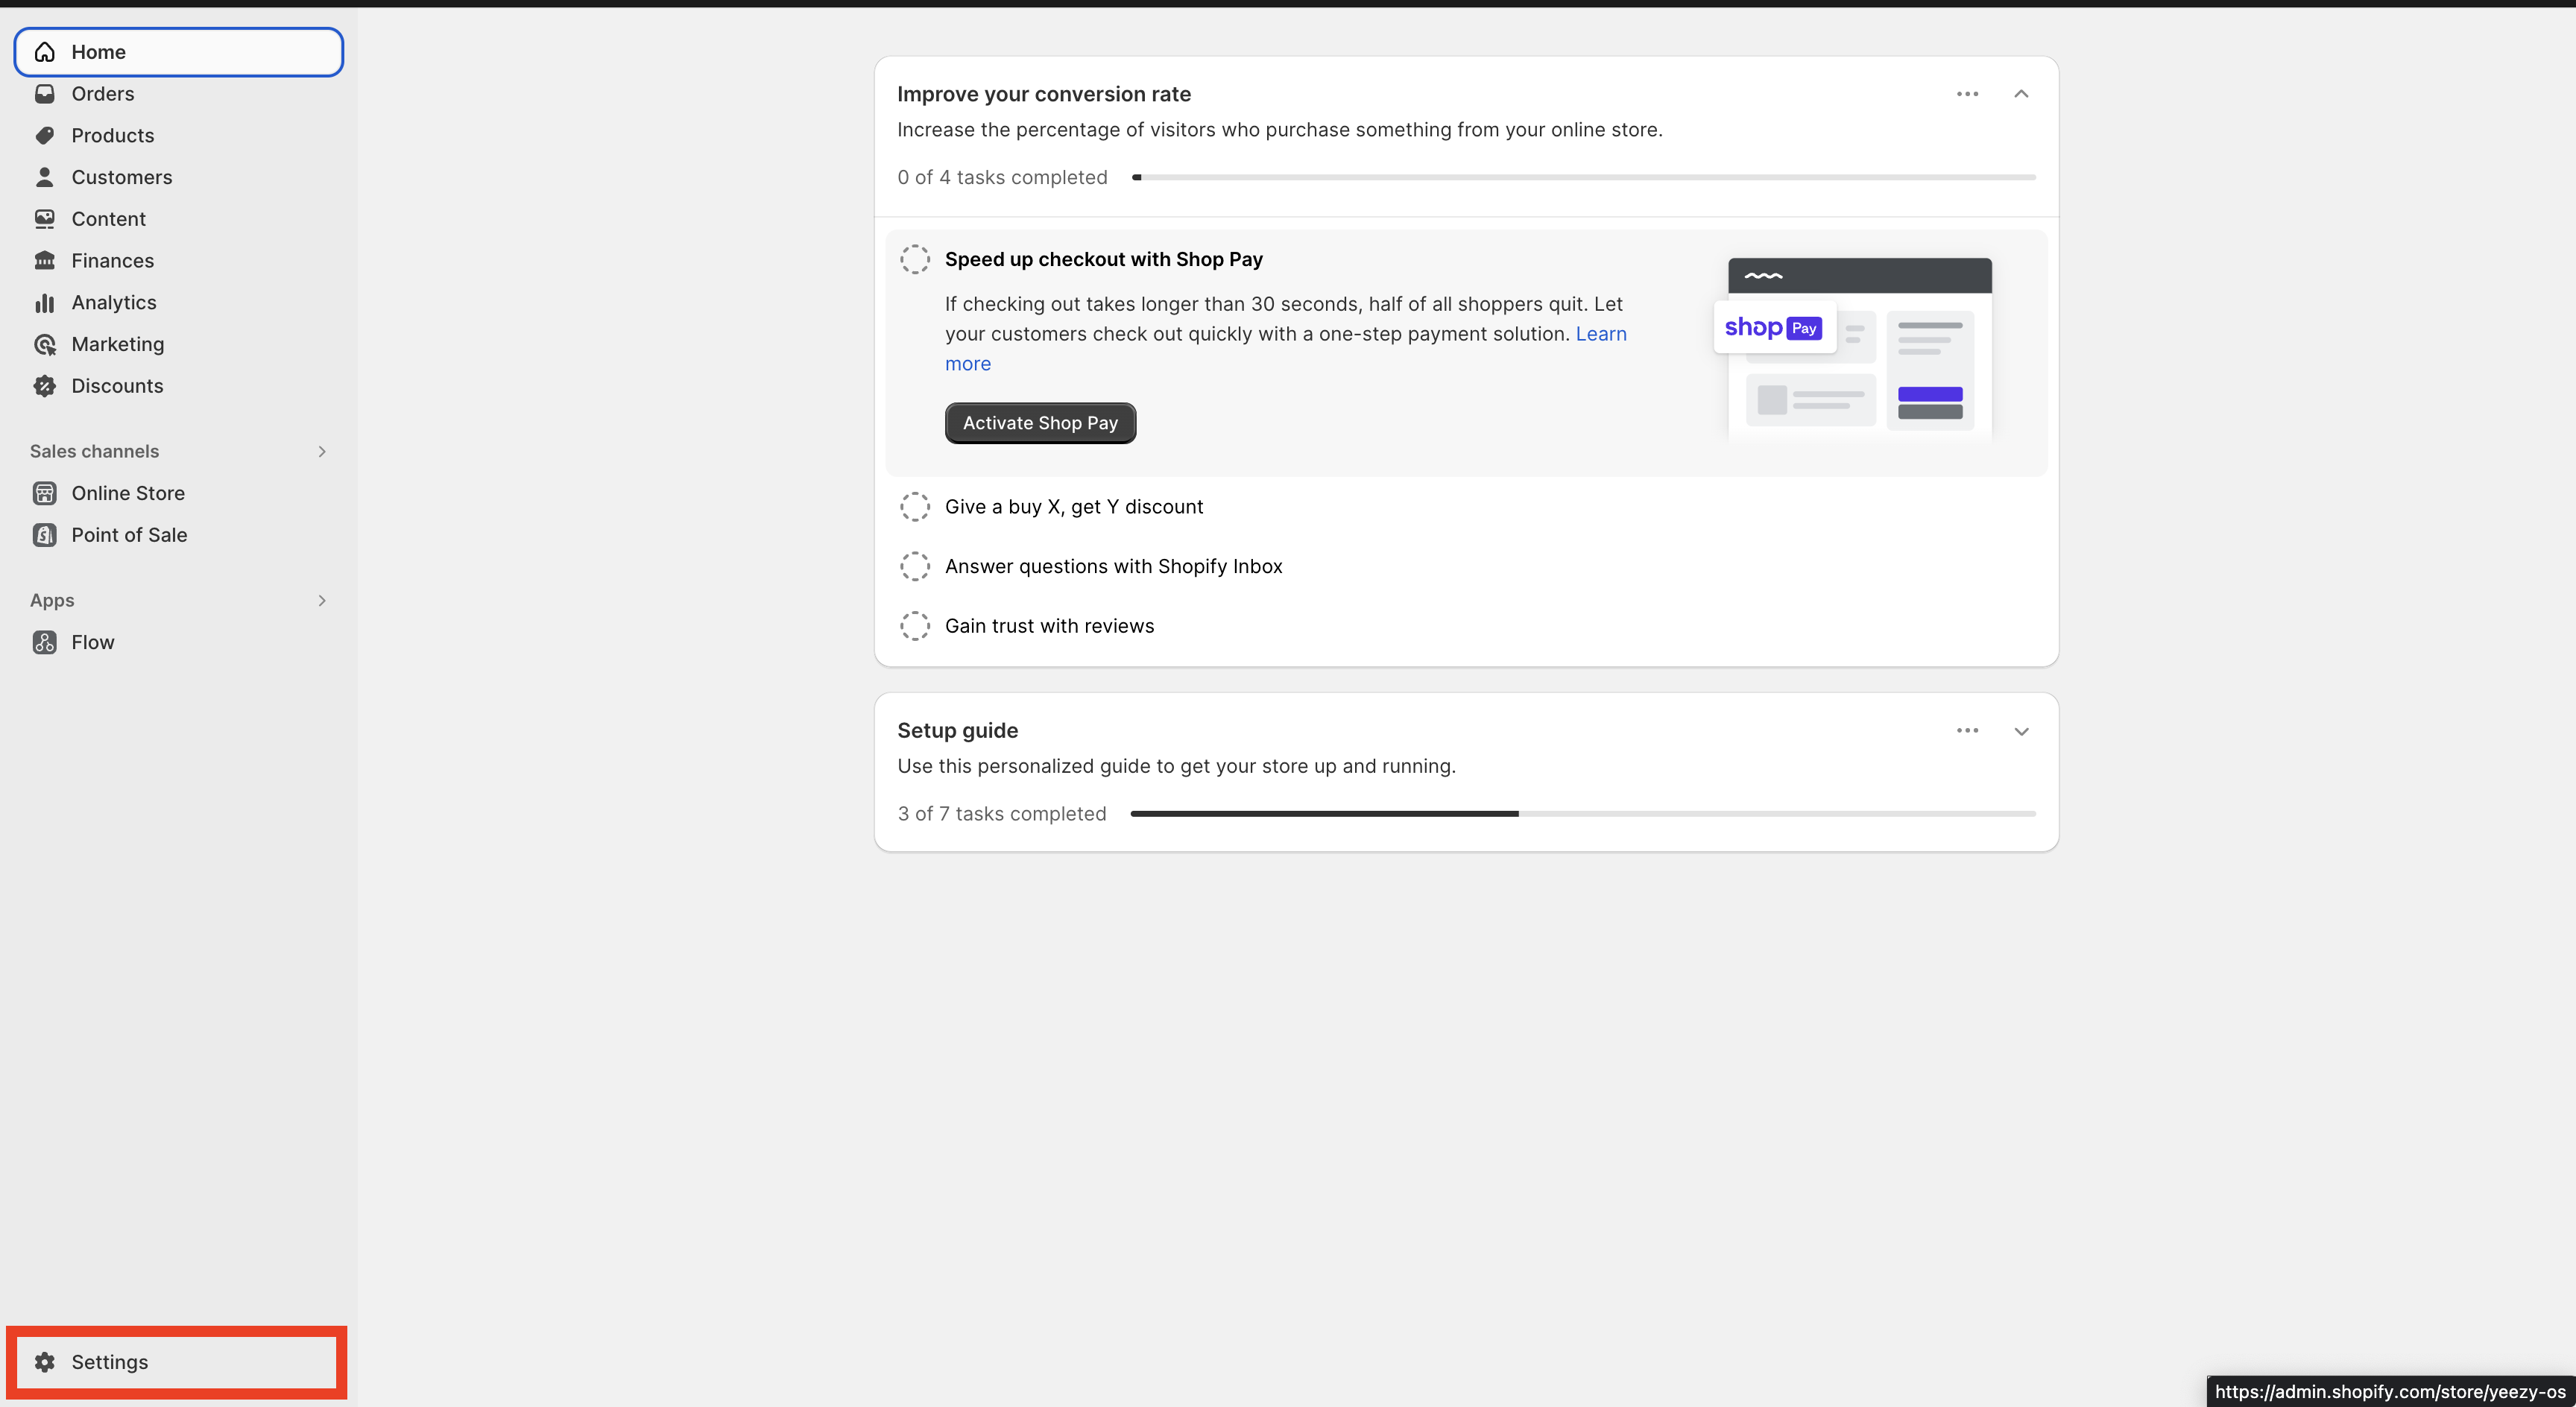Image resolution: width=2576 pixels, height=1407 pixels.
Task: Click the Products tag icon
Action: 44,135
